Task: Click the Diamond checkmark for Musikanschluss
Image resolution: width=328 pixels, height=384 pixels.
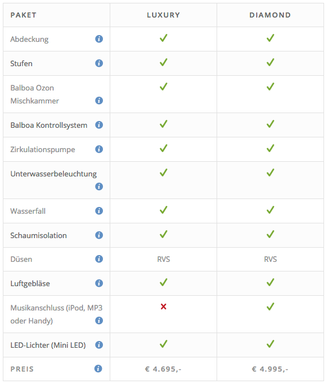Action: pyautogui.click(x=270, y=307)
